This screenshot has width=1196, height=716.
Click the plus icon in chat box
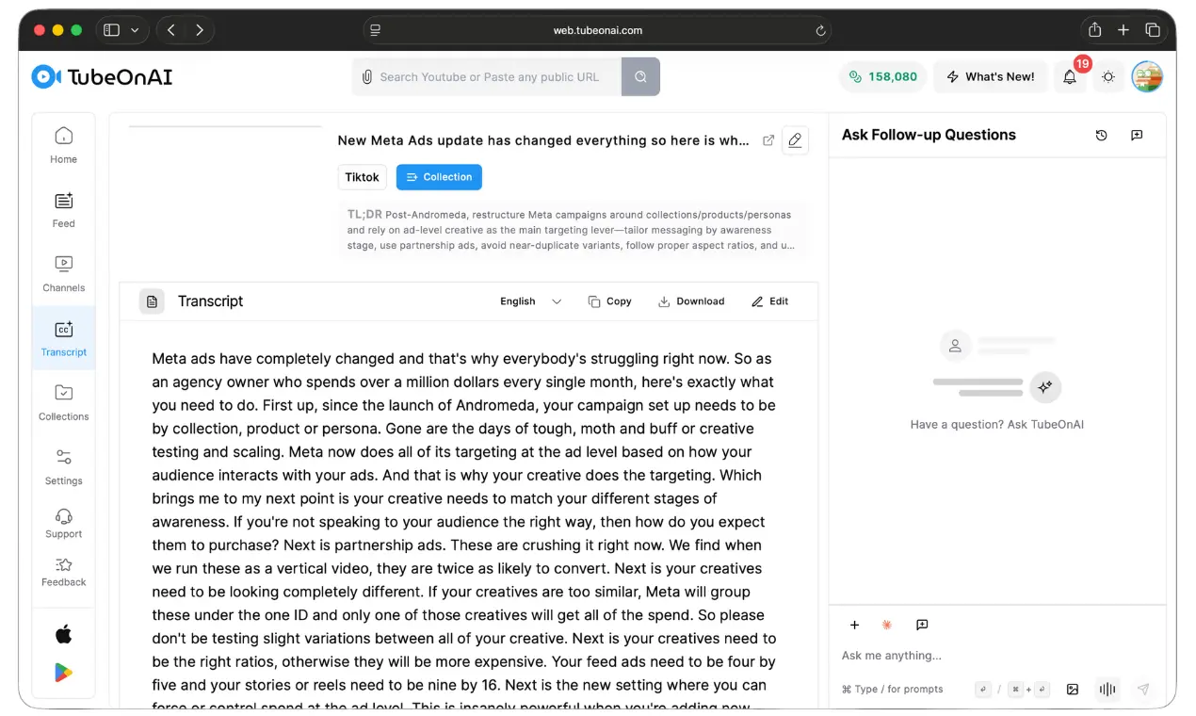point(855,625)
